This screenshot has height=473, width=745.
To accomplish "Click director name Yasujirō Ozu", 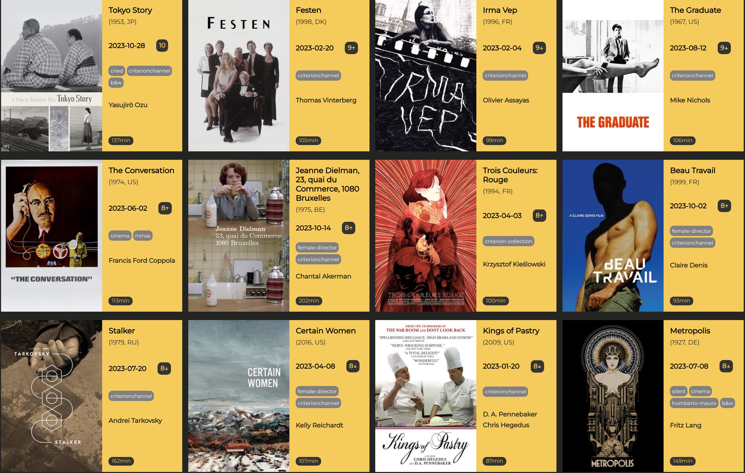I will (x=128, y=105).
